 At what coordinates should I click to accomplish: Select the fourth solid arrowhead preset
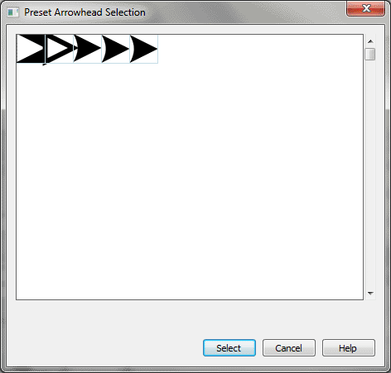coord(115,49)
